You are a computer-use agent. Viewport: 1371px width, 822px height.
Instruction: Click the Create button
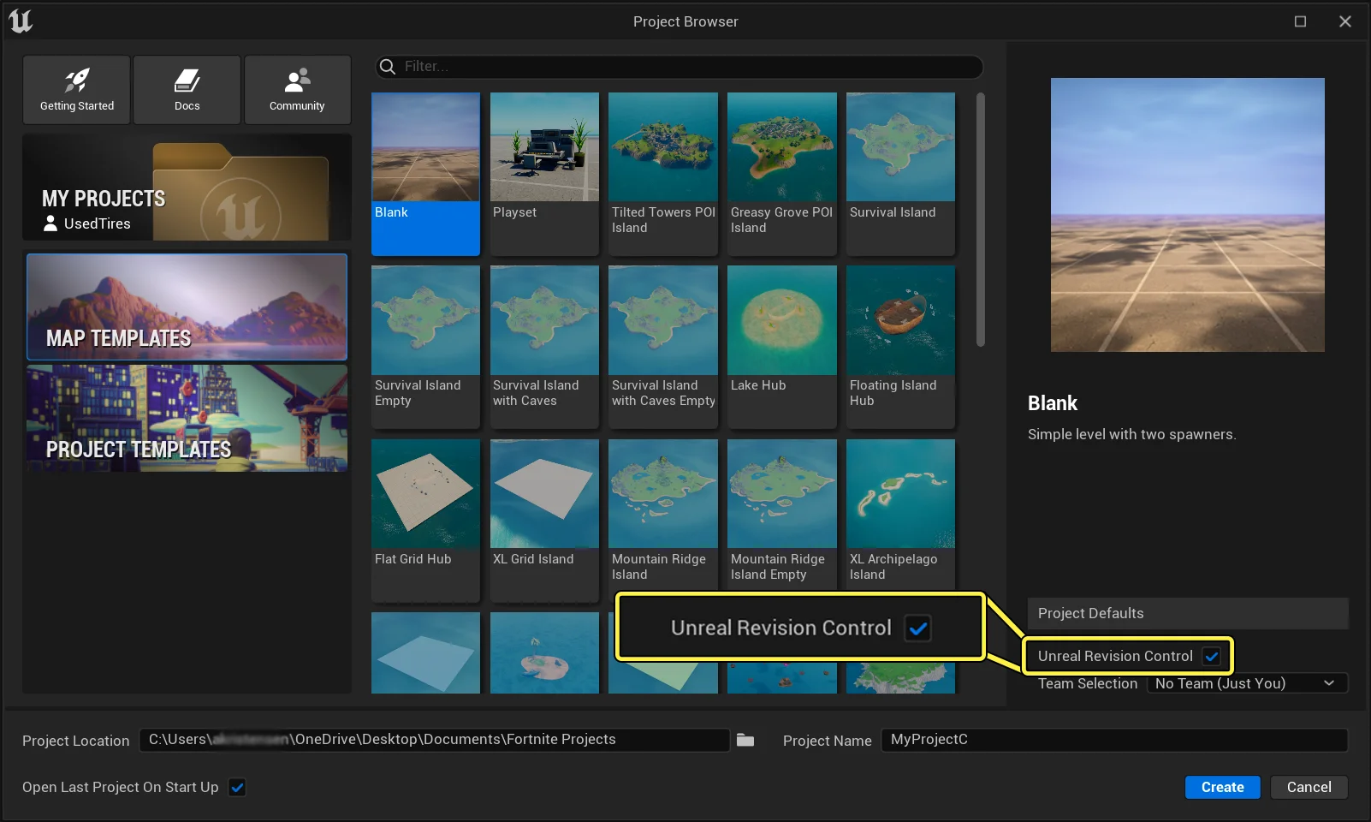tap(1222, 787)
